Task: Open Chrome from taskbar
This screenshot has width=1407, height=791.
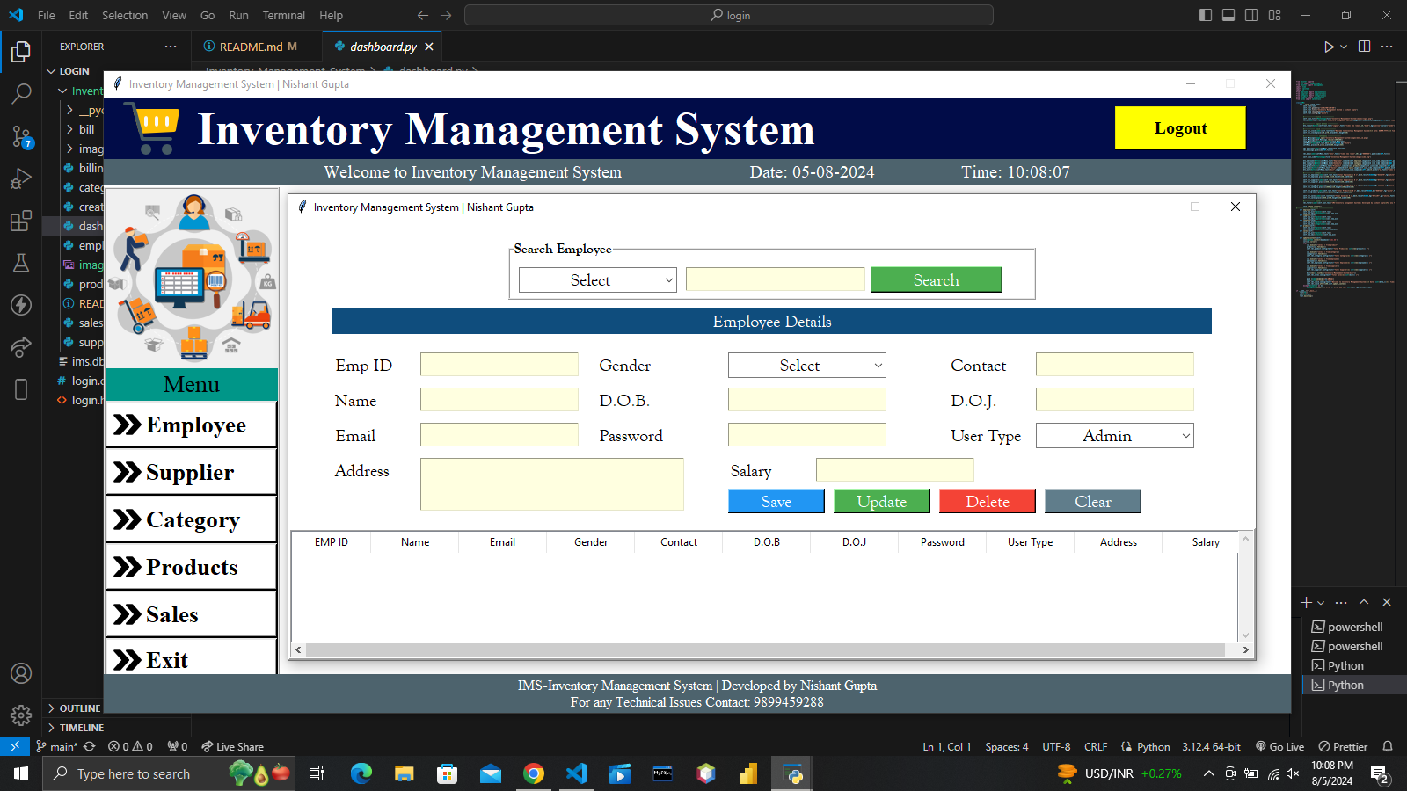Action: point(533,773)
